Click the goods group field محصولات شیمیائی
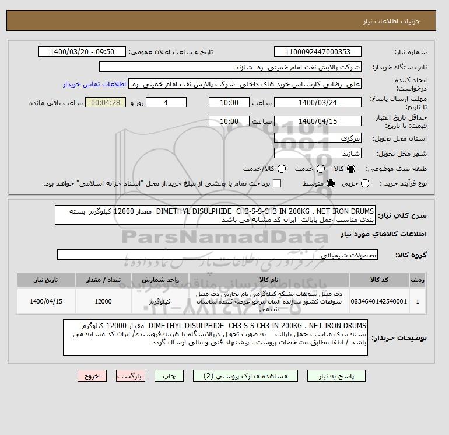449x435 pixels. pos(218,255)
